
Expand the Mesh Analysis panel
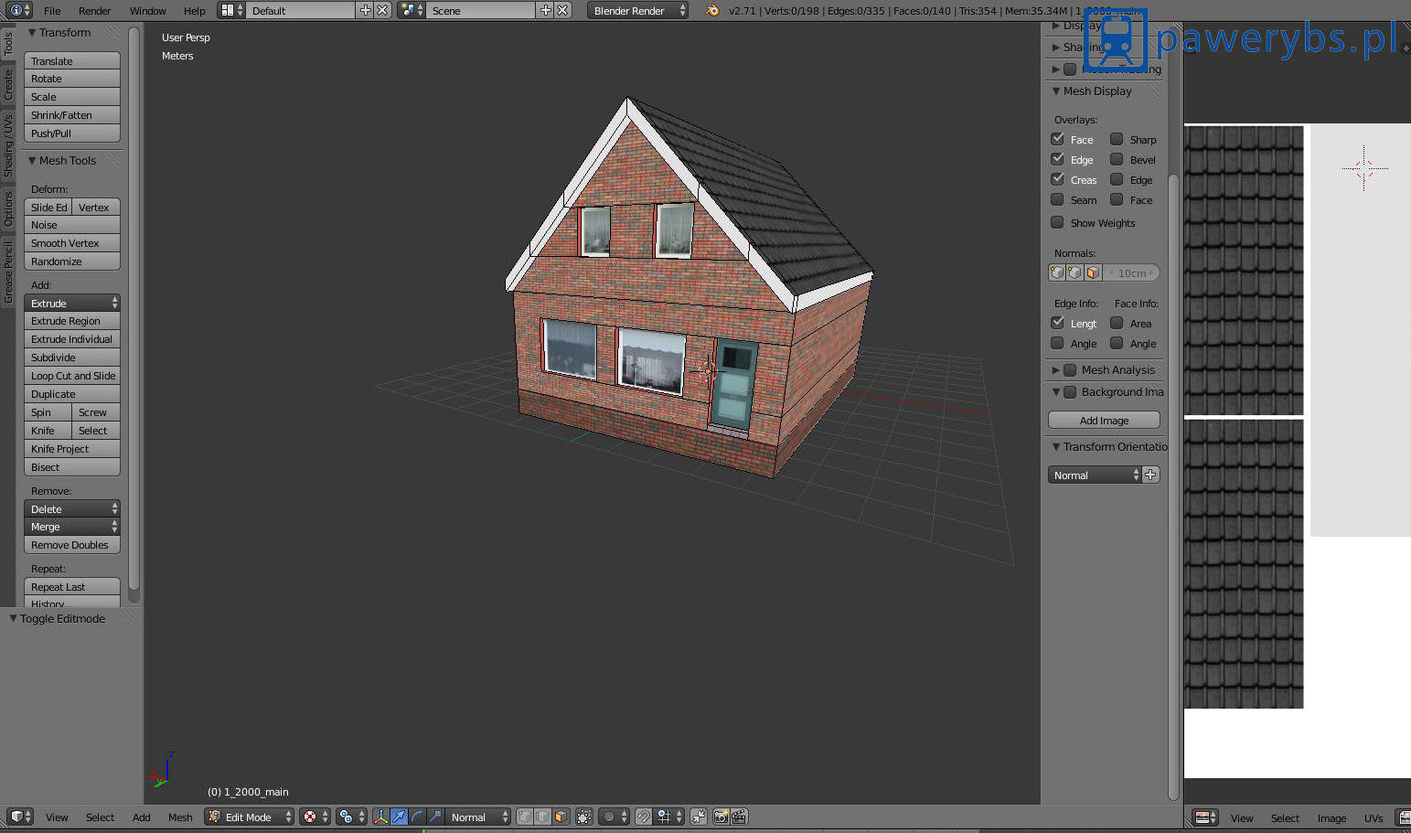click(x=1056, y=369)
